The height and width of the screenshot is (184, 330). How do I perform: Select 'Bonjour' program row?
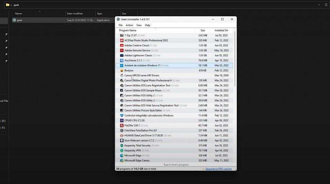tap(174, 70)
